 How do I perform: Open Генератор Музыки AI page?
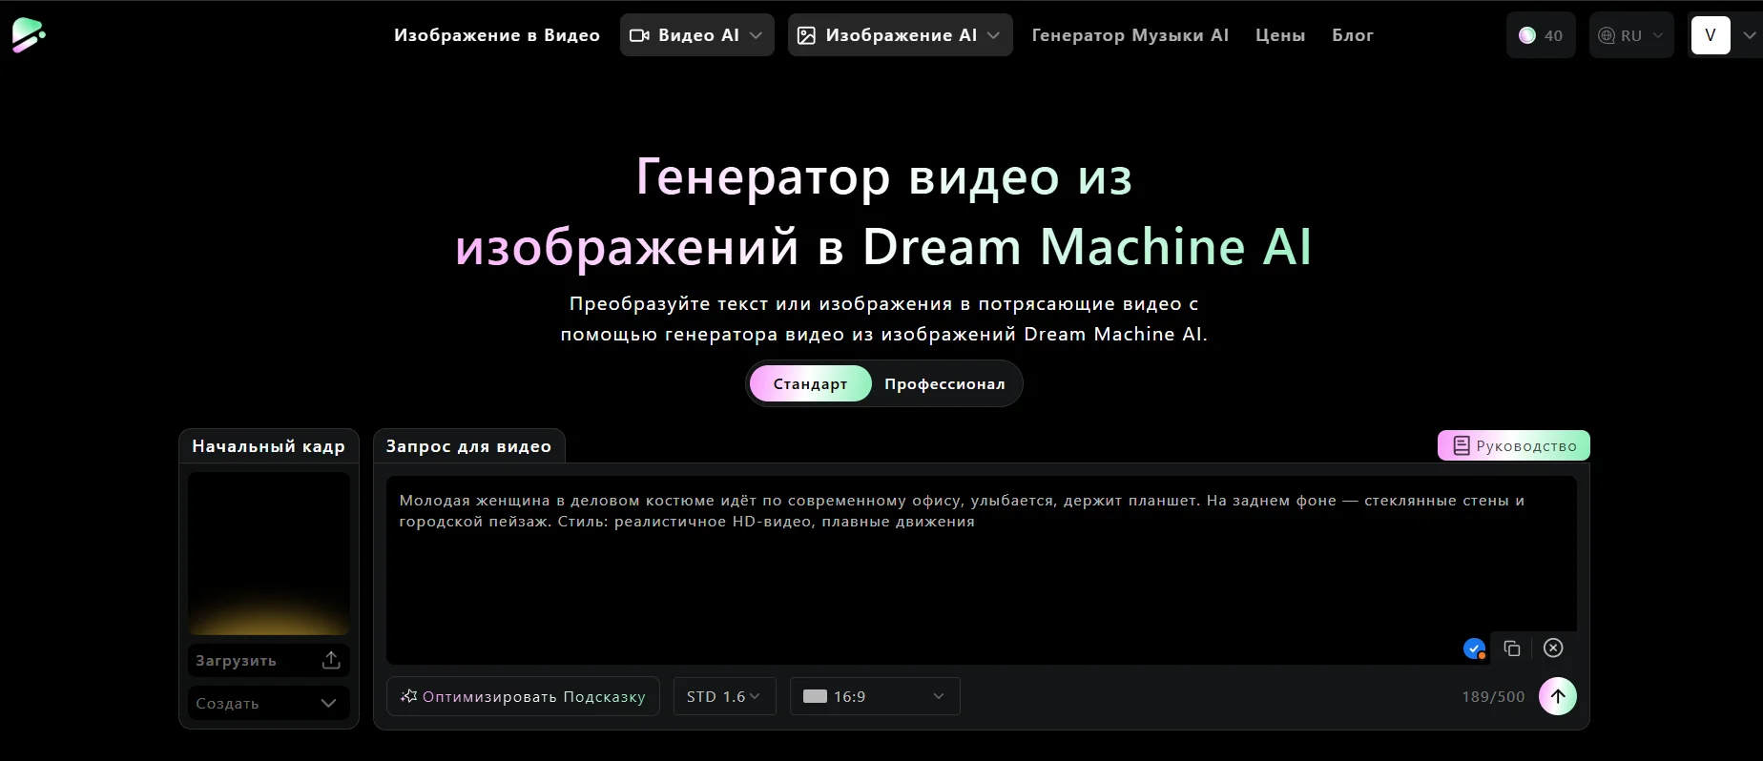[x=1130, y=35]
